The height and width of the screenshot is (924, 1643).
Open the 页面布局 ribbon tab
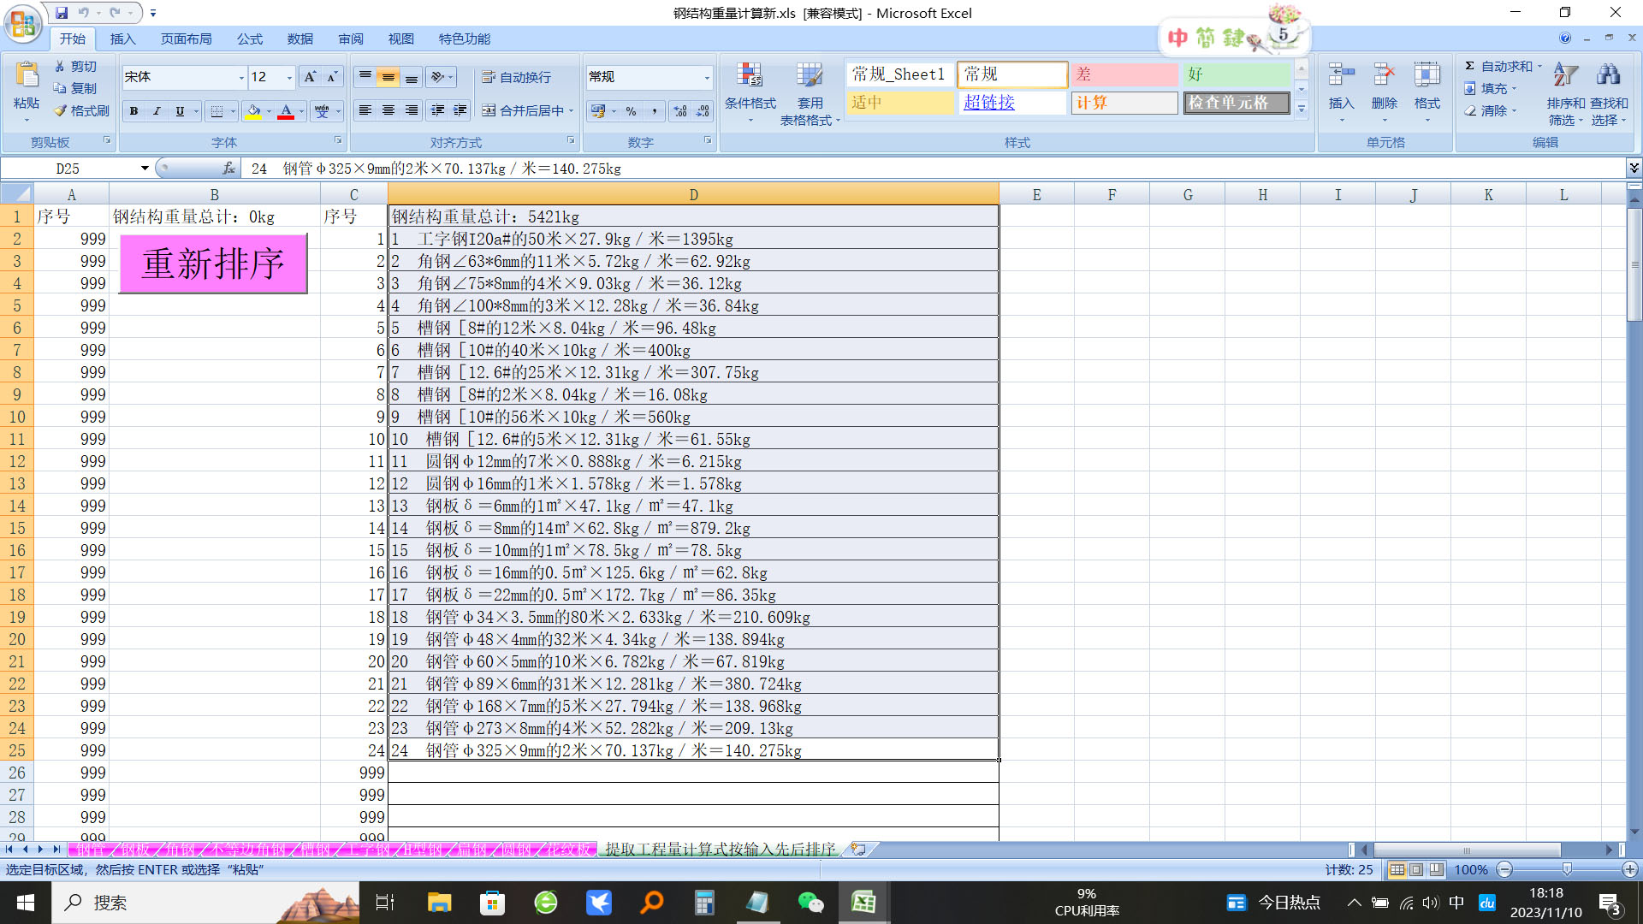187,38
